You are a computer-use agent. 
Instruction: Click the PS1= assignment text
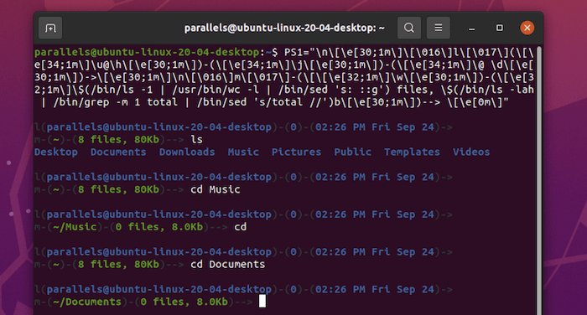[297, 53]
